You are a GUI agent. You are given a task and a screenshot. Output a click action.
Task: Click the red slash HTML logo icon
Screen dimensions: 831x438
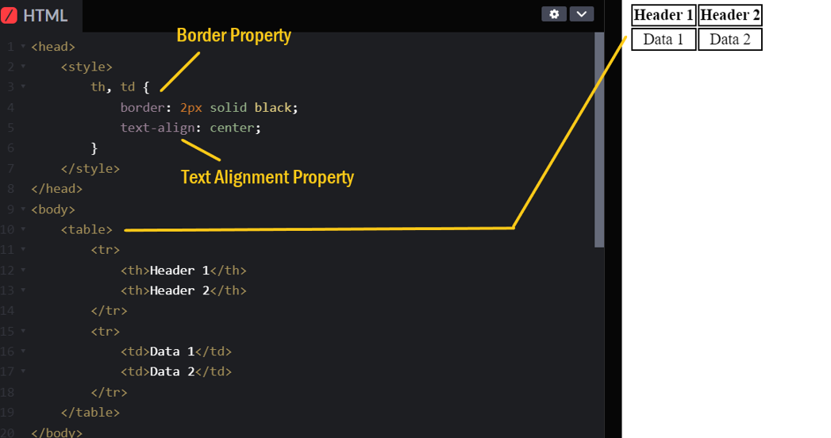click(10, 15)
